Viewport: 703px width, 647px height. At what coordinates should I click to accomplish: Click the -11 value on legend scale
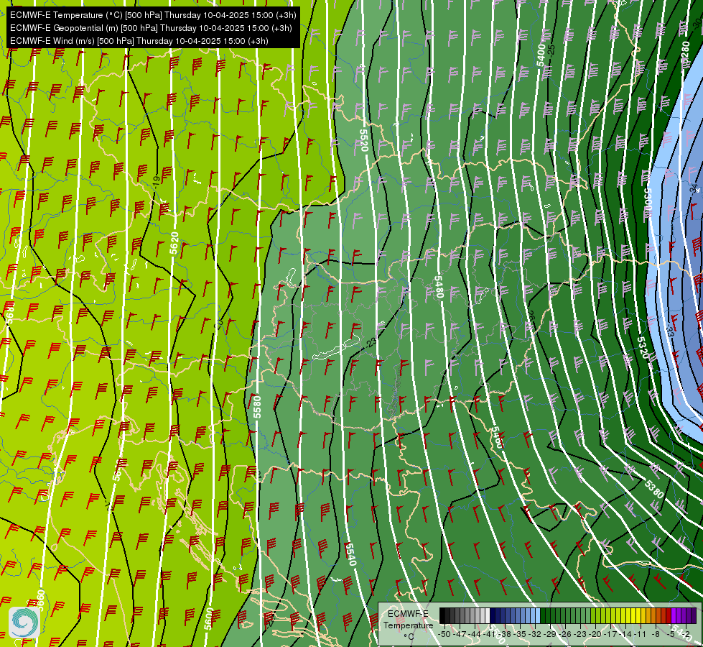[x=640, y=634]
